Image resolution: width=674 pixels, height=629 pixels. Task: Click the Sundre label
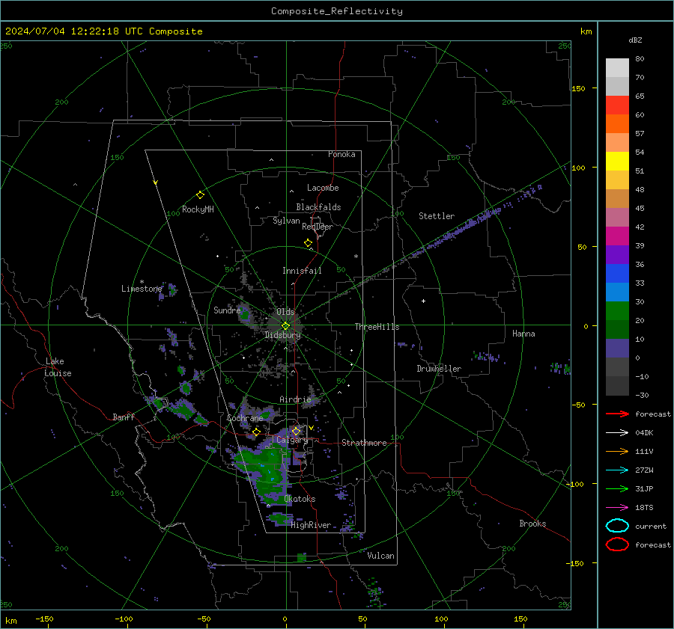click(x=227, y=310)
